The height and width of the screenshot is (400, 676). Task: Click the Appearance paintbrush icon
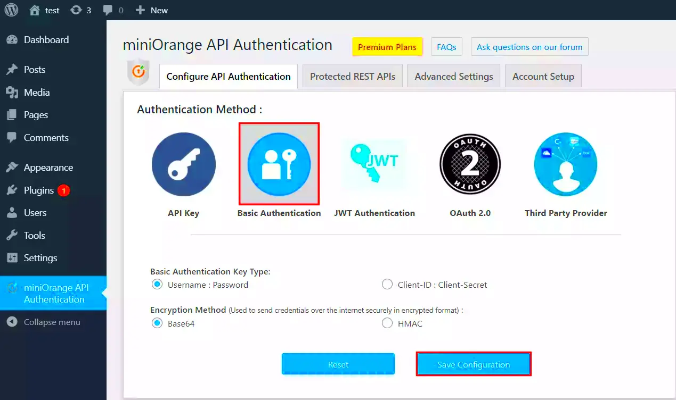(12, 168)
